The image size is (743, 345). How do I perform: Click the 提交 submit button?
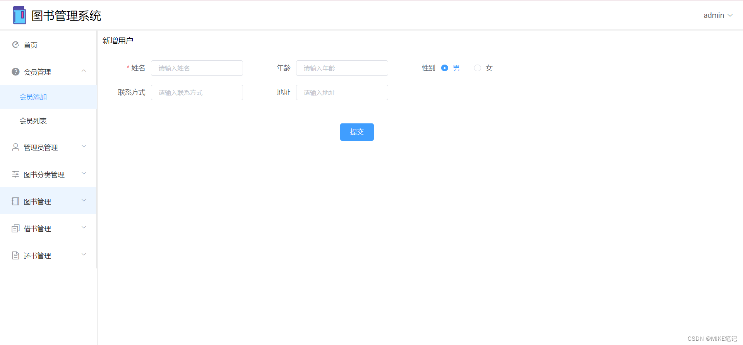click(357, 132)
